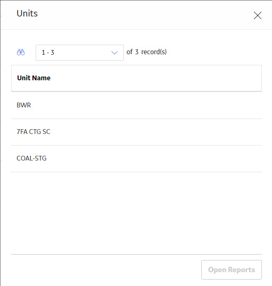Click empty table area below COAL-STG
This screenshot has height=286, width=272.
[x=137, y=213]
